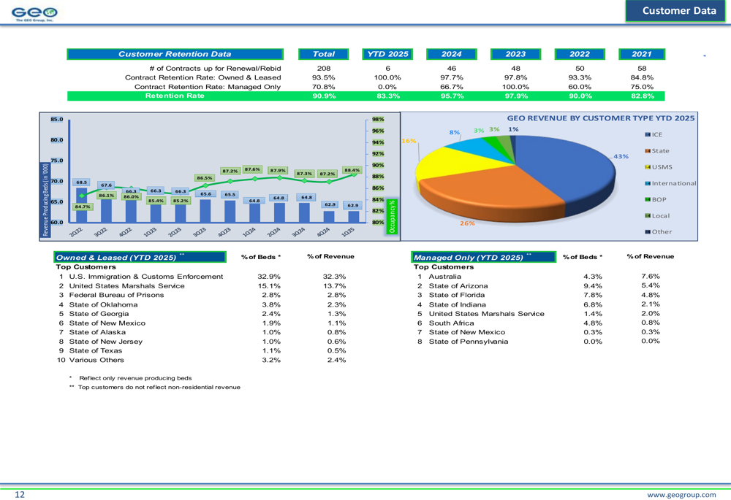Image resolution: width=731 pixels, height=500 pixels.
Task: Click the 4Q23 bar labeled 65.5
Action: click(x=230, y=212)
